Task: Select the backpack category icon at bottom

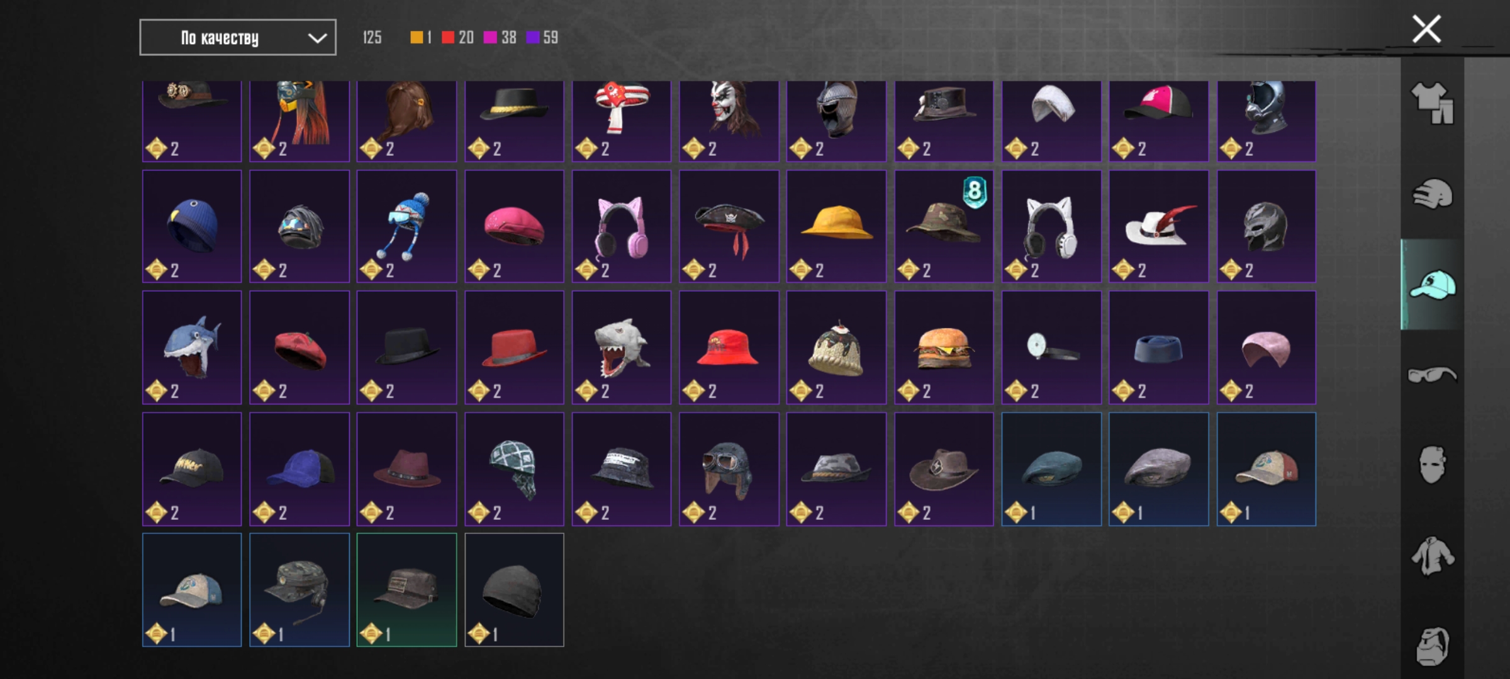Action: [1433, 646]
